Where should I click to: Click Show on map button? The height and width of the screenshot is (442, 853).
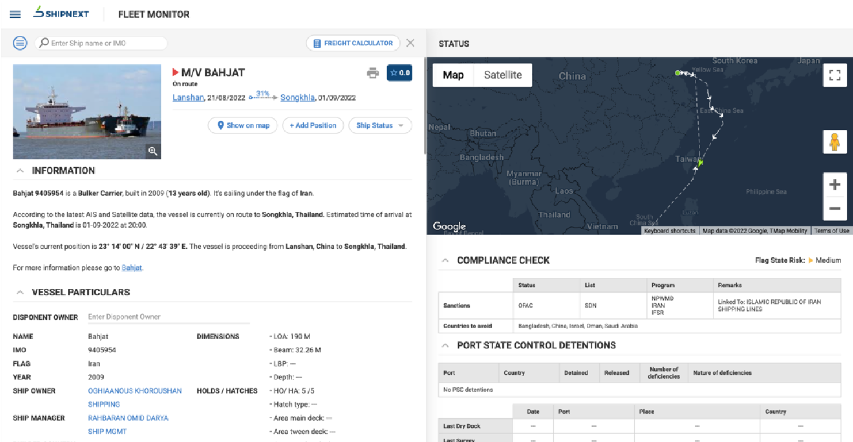tap(243, 125)
